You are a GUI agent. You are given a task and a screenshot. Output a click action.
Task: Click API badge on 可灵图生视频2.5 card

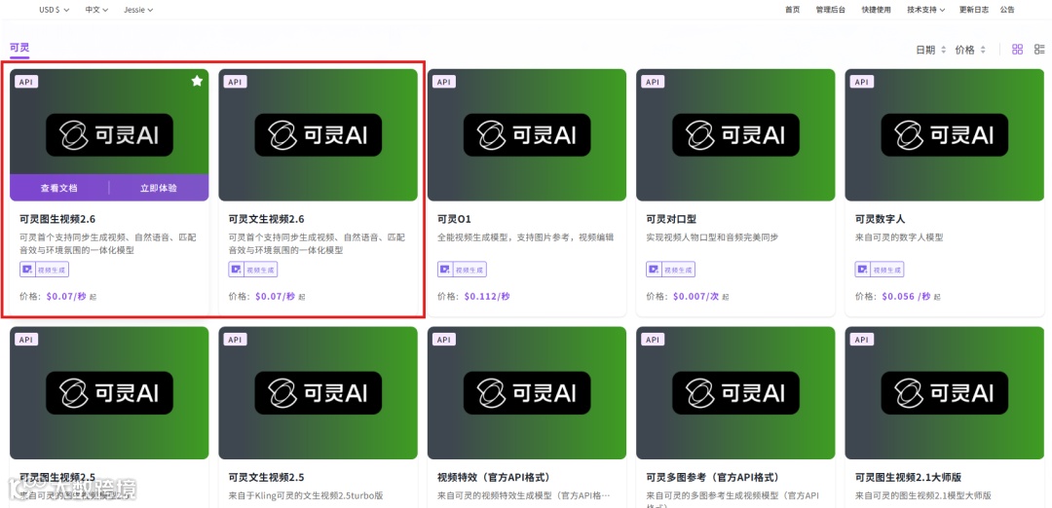click(x=26, y=340)
